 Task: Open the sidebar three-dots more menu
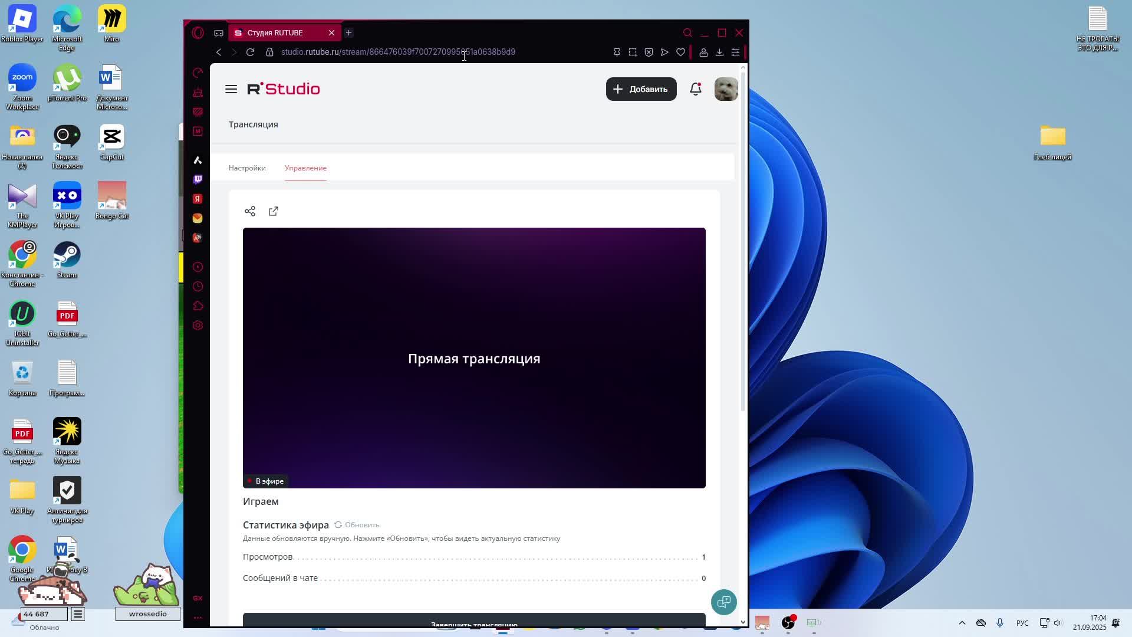[198, 618]
